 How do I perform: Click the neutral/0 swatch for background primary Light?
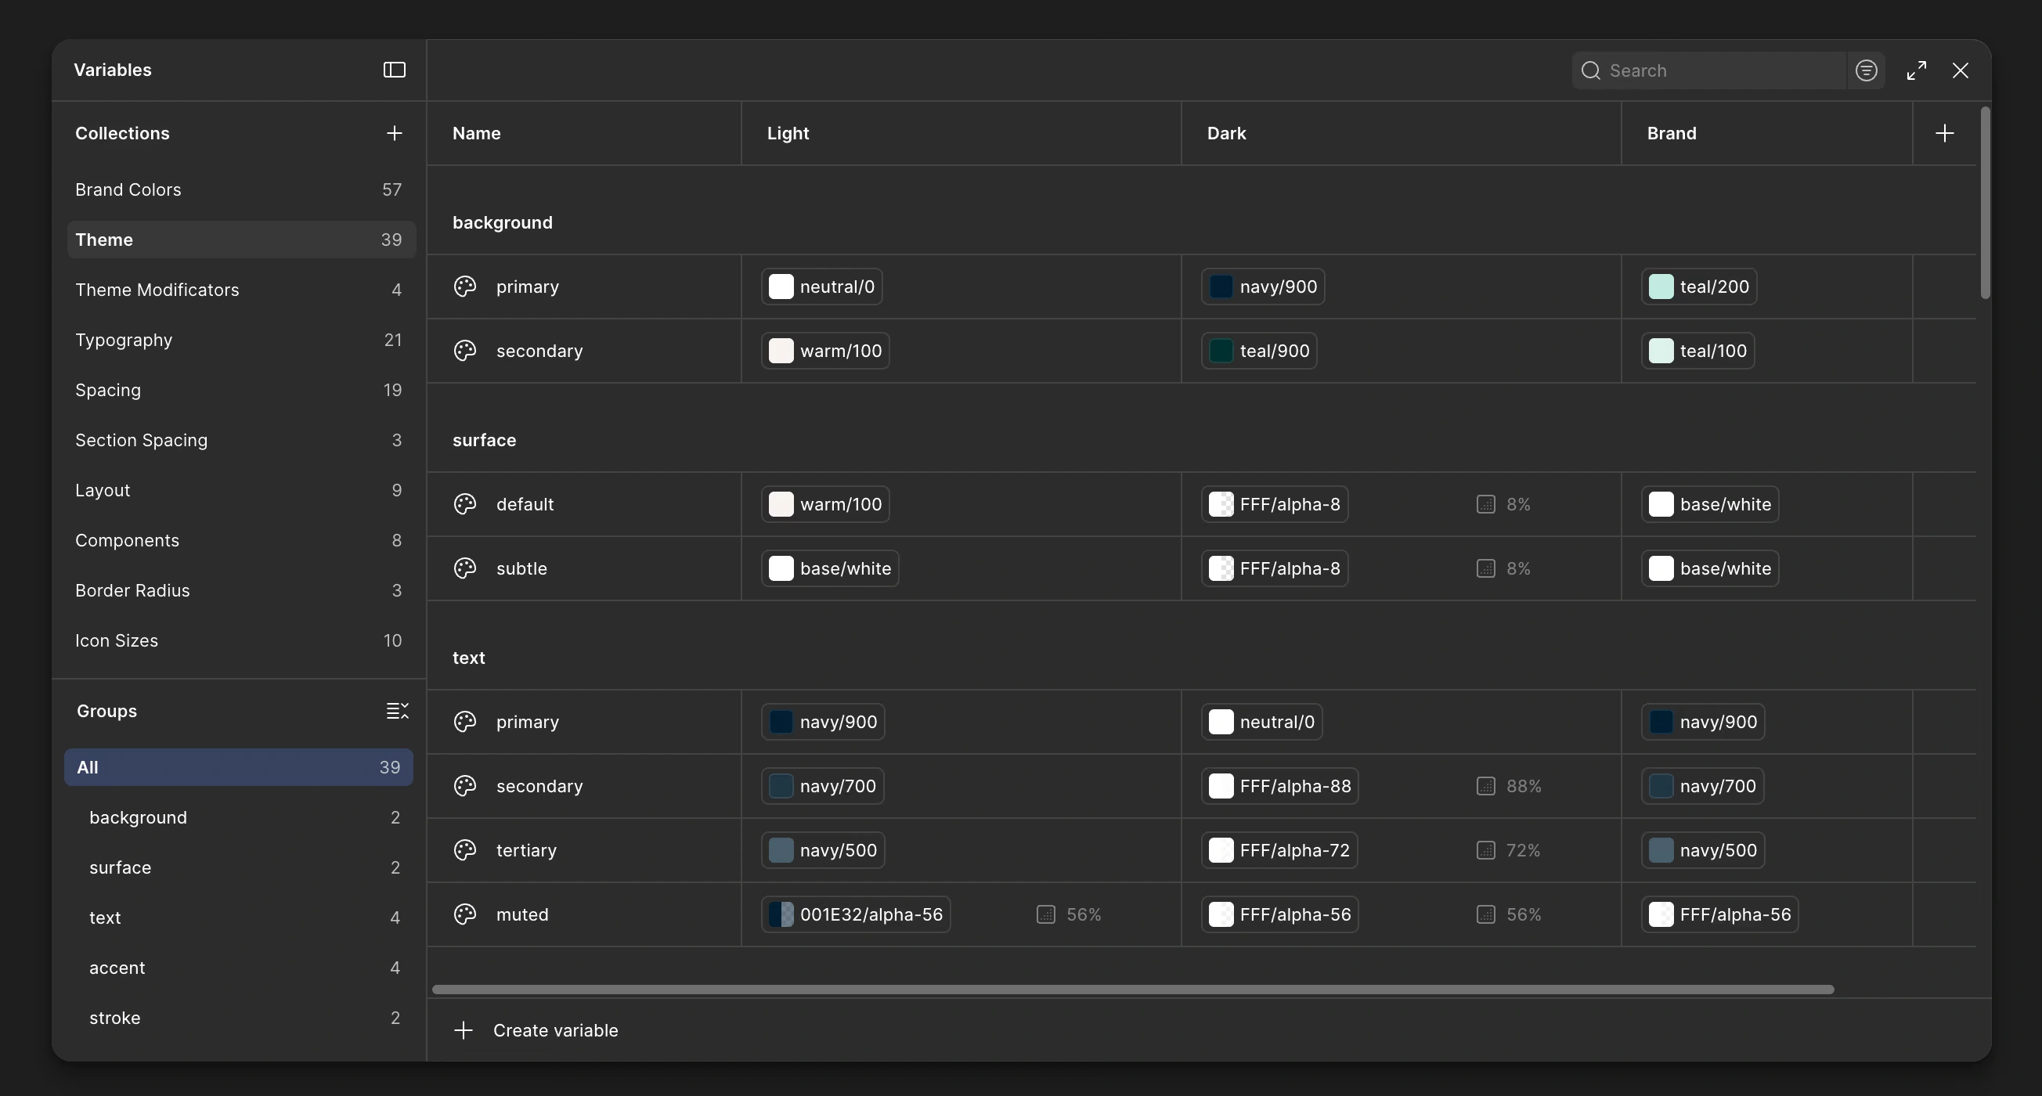pos(781,286)
